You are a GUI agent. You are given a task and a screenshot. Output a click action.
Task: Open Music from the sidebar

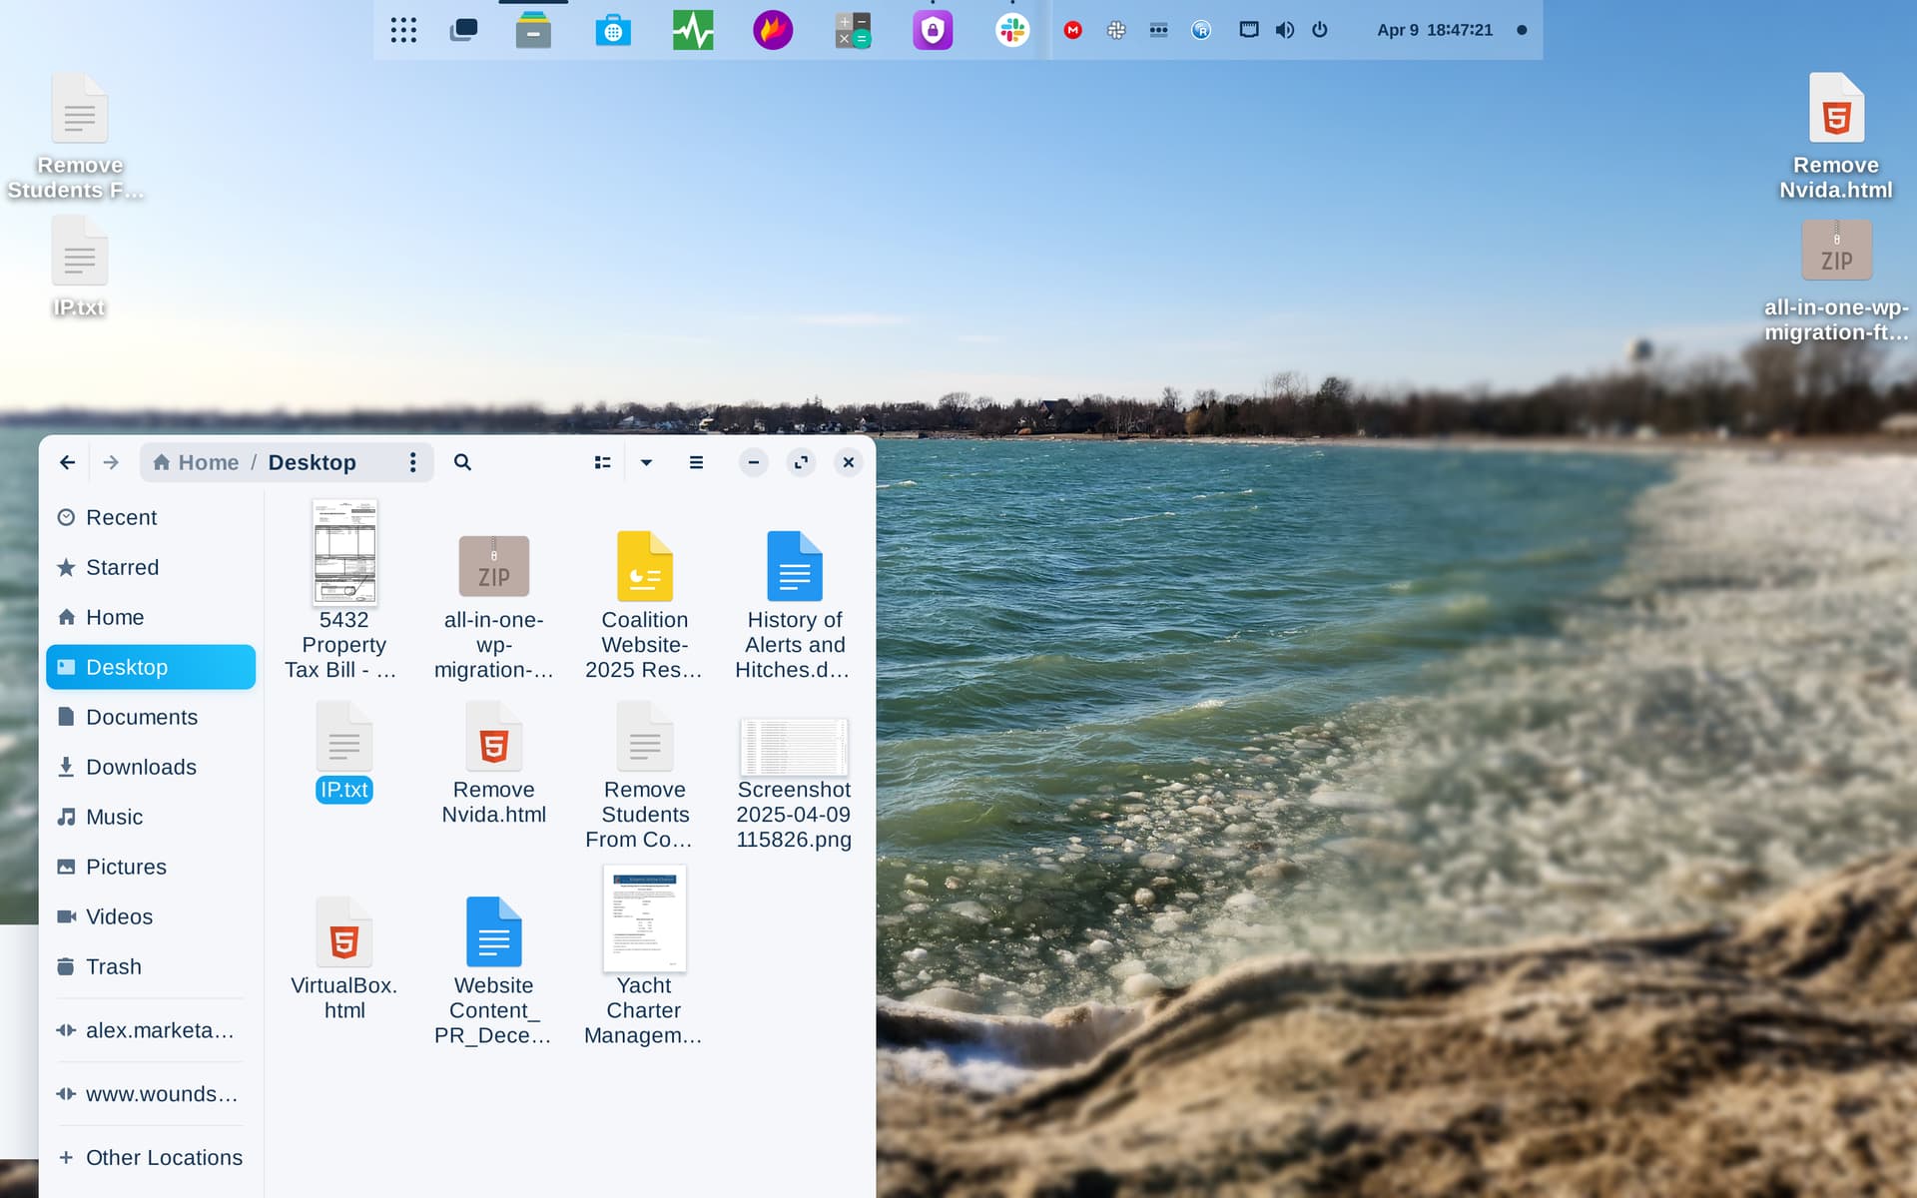(x=151, y=817)
